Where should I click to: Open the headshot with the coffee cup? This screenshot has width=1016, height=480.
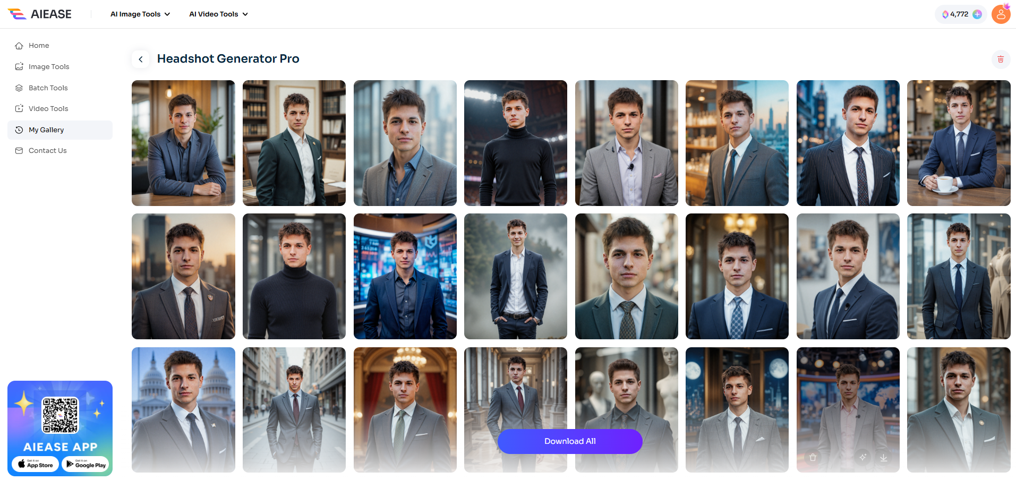coord(958,143)
